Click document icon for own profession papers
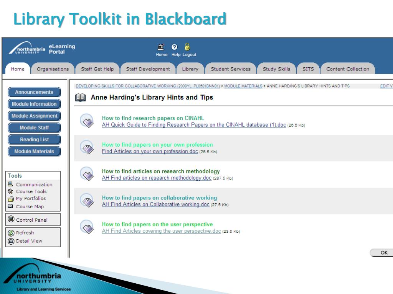 tap(86, 147)
